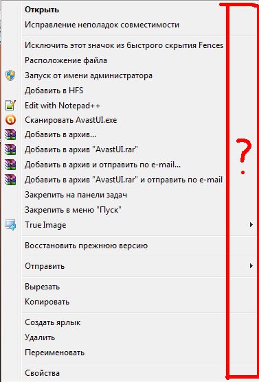259x382 pixels.
Task: Choose Создать ярлык
Action: 138,322
